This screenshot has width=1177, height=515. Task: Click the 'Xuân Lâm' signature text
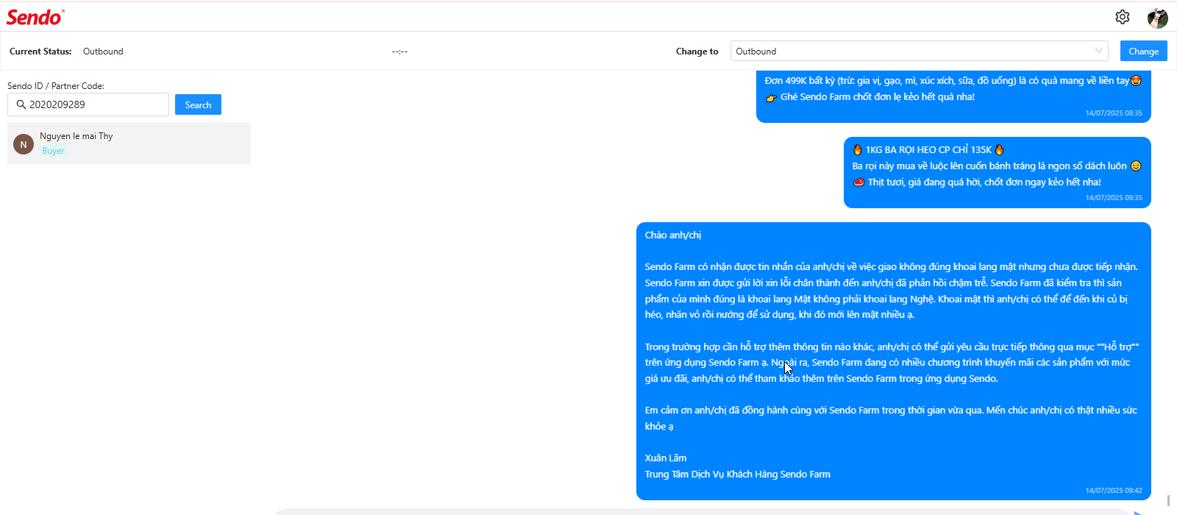pos(666,458)
